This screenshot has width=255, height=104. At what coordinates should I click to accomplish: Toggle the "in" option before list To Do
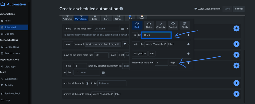click(x=135, y=35)
